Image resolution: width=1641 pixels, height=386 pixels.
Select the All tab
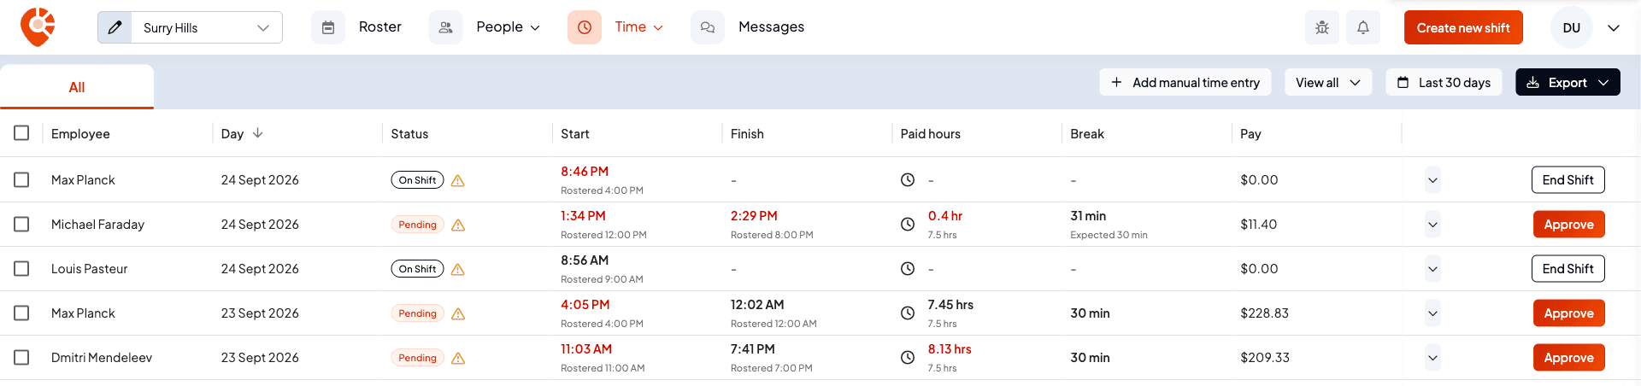click(77, 87)
